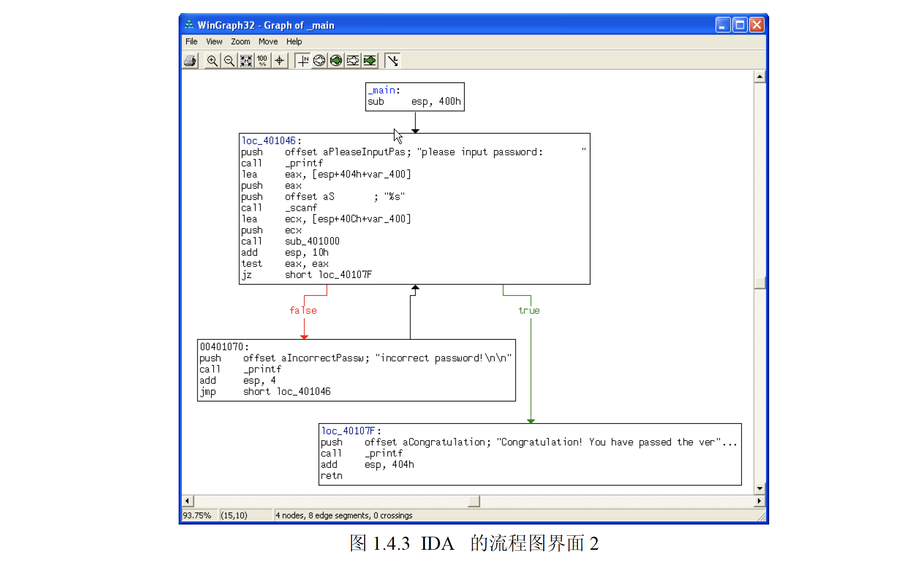Viewport: 923px width, 561px height.
Task: Click the loc_40107F graph node
Action: 530,454
